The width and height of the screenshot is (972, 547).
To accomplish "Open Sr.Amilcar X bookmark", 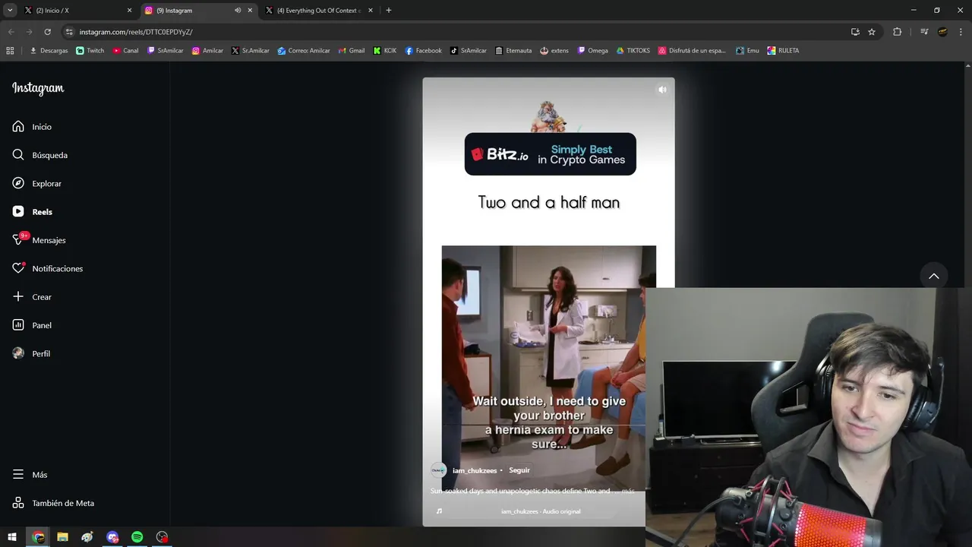I will [x=251, y=51].
